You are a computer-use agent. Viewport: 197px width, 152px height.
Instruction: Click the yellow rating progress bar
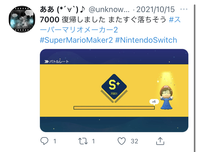[114, 108]
